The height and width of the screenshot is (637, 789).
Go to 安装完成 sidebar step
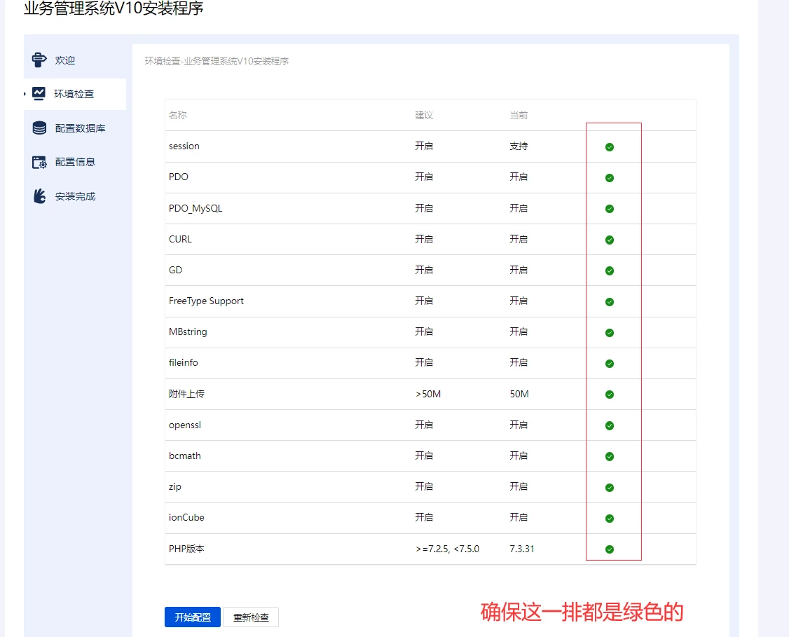75,196
